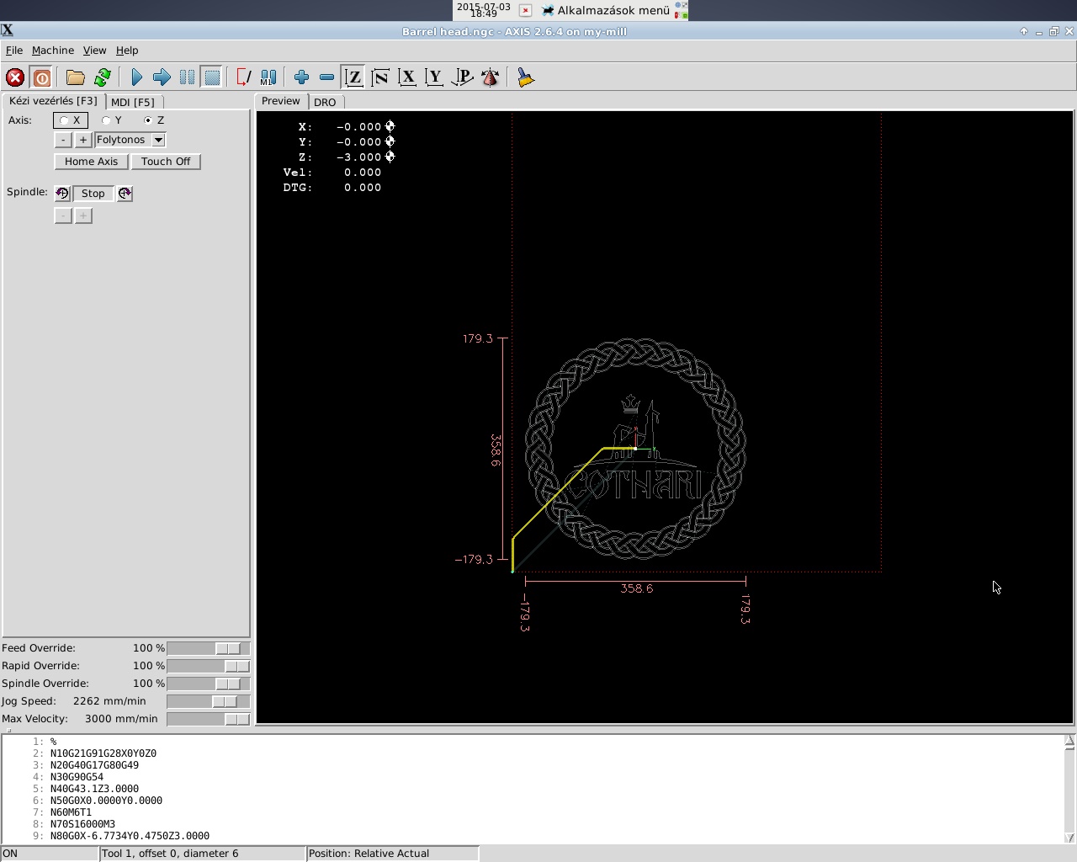Screen dimensions: 1077x862
Task: Select Y axis radio button
Action: [x=112, y=120]
